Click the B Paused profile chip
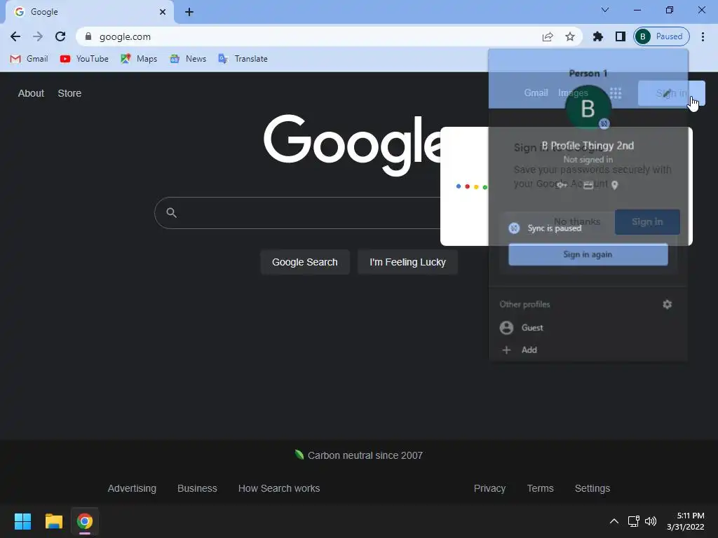The height and width of the screenshot is (538, 718). [x=662, y=36]
